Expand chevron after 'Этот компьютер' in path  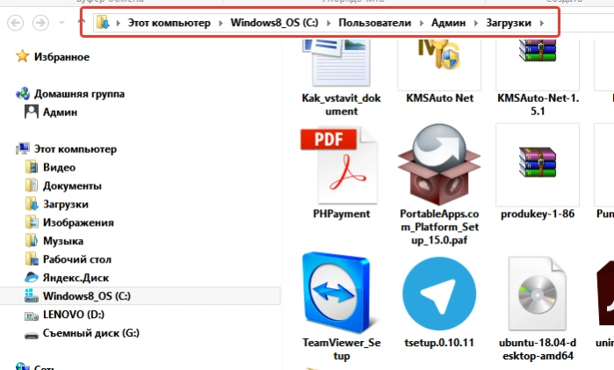220,23
